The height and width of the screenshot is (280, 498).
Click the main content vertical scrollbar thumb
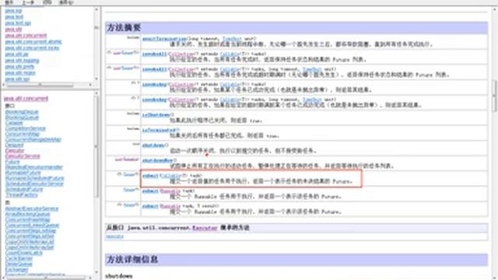click(495, 96)
